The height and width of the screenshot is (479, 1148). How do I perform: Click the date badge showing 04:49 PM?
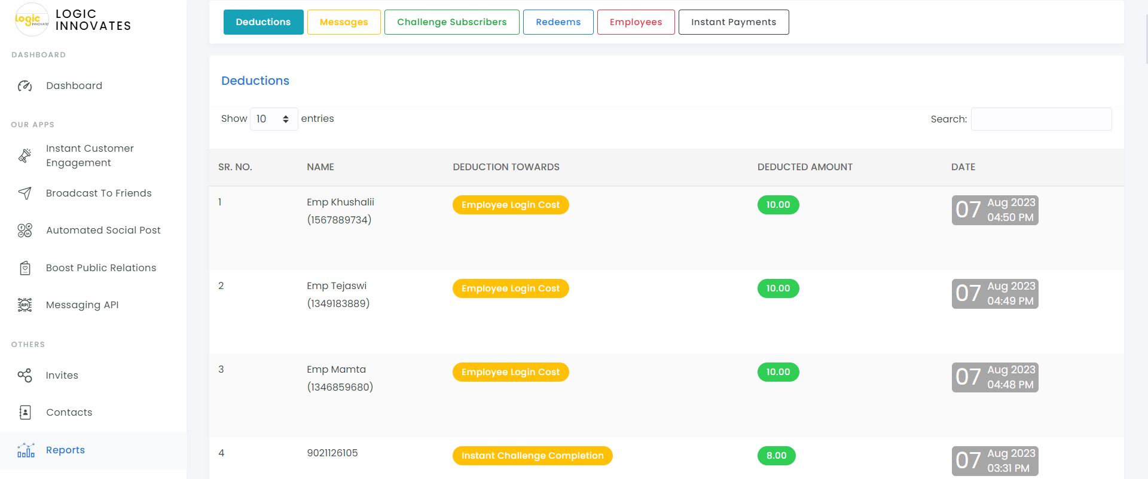(995, 294)
